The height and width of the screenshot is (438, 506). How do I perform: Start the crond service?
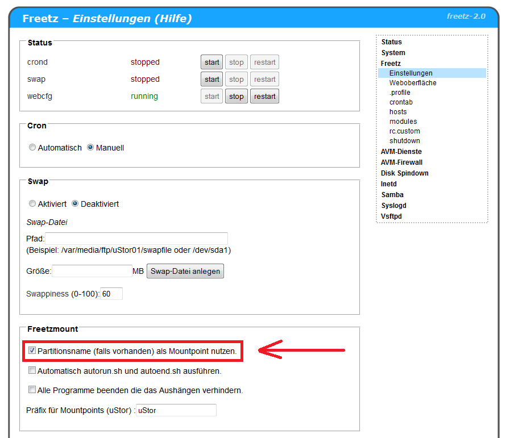click(211, 62)
